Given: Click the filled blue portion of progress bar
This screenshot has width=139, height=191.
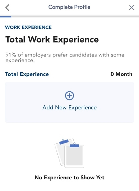Looking at the screenshot, I should [x=6, y=17].
